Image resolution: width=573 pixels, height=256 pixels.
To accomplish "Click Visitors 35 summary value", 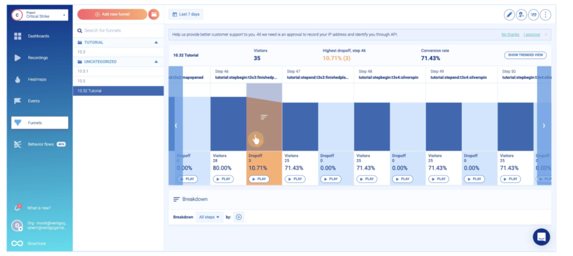I will [x=257, y=58].
